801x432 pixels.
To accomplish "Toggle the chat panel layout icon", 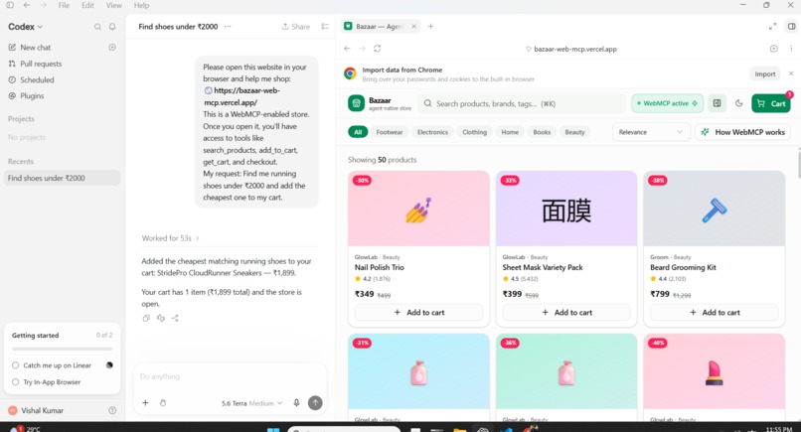I will coord(325,27).
